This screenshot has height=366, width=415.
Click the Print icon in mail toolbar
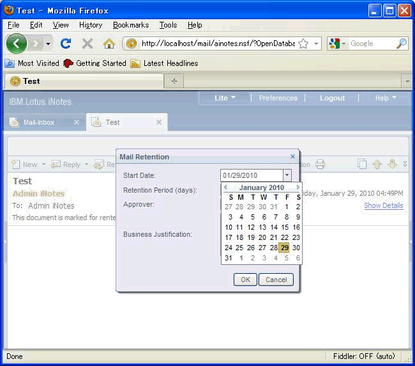pyautogui.click(x=321, y=164)
